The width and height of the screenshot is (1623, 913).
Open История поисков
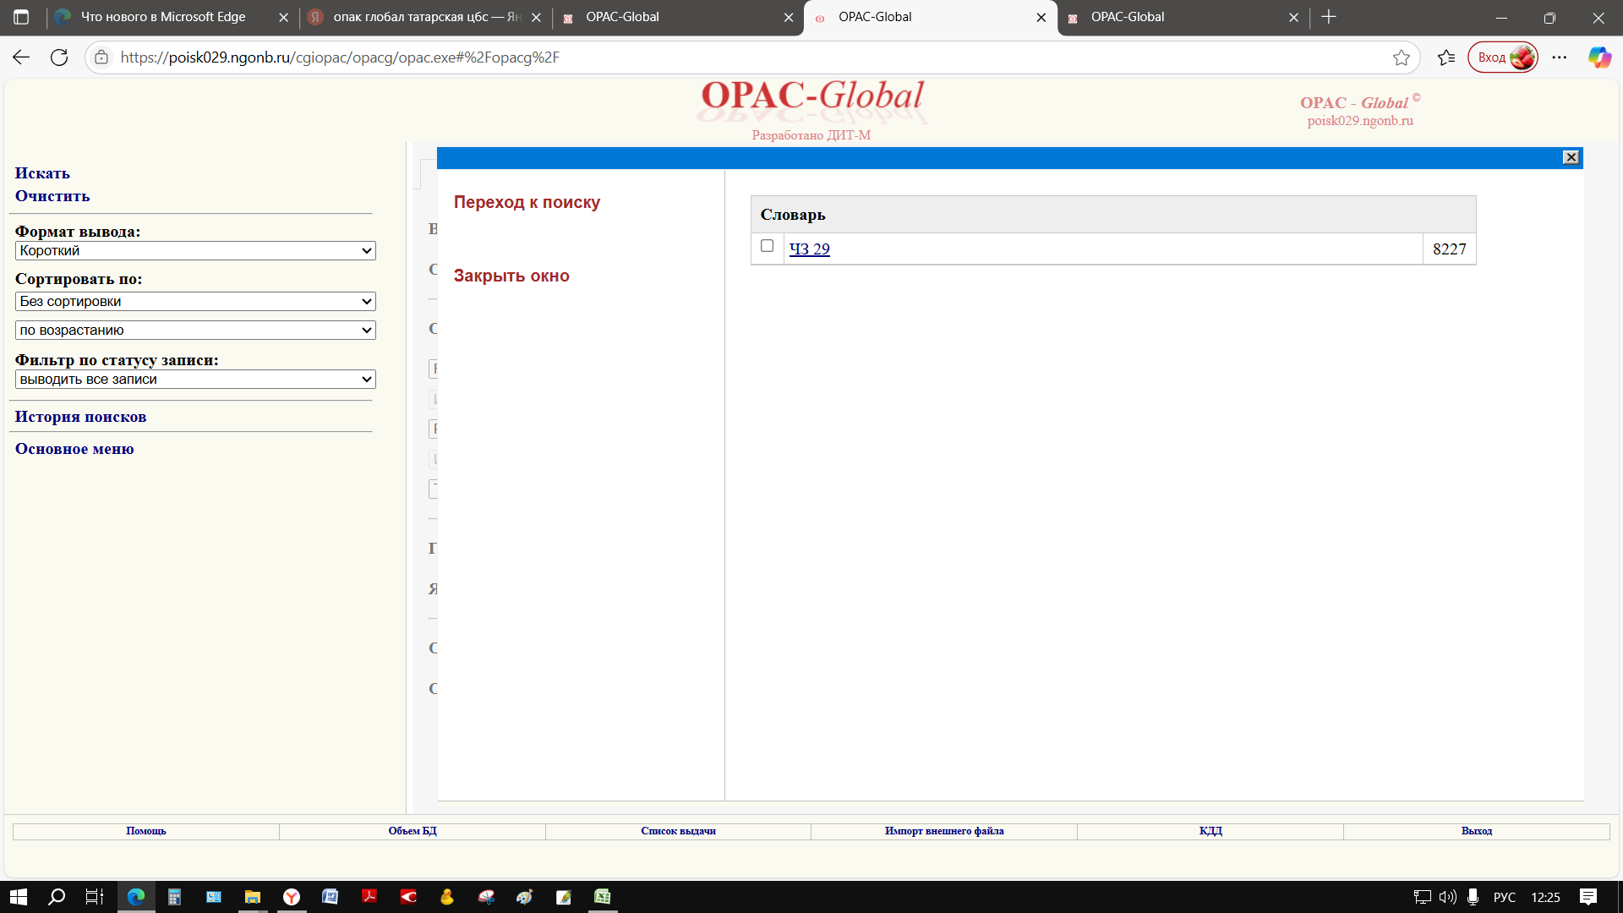point(80,417)
